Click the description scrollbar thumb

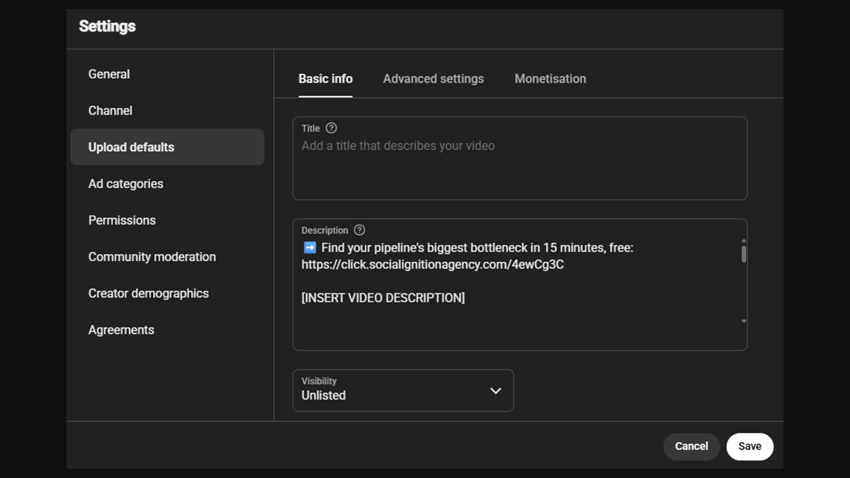(x=744, y=254)
